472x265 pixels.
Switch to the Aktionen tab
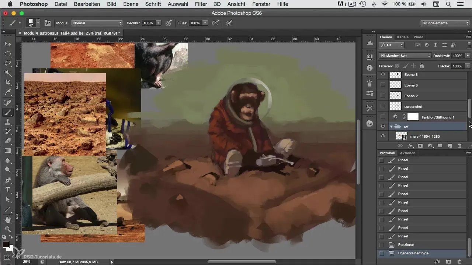click(x=408, y=153)
